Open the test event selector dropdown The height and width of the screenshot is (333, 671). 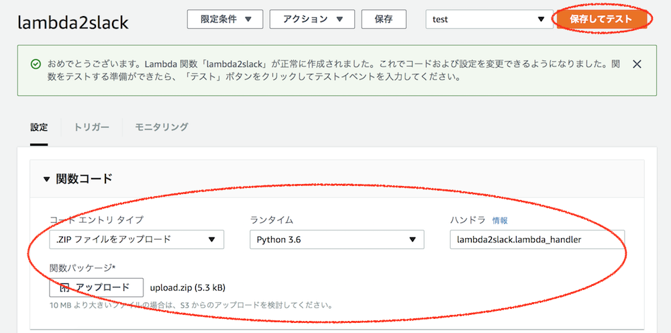pos(489,19)
